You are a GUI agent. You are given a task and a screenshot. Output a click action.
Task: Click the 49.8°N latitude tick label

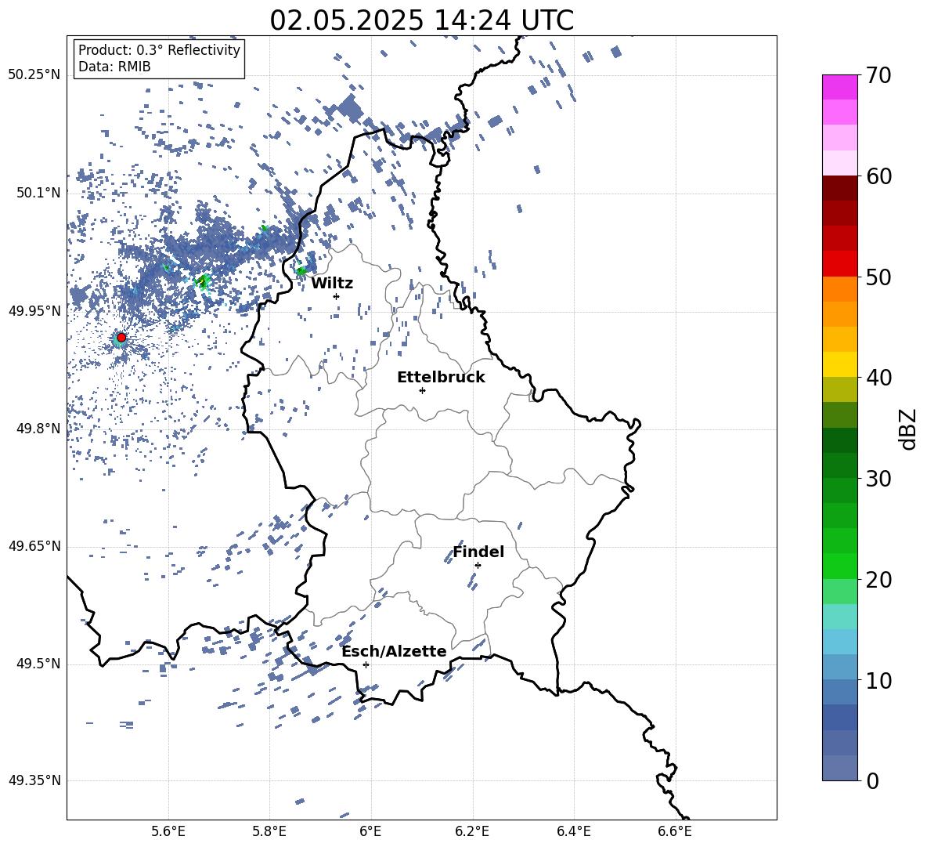[38, 429]
